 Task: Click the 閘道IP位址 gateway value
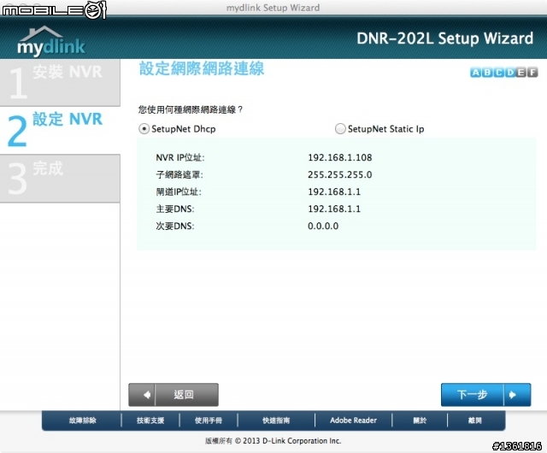334,191
